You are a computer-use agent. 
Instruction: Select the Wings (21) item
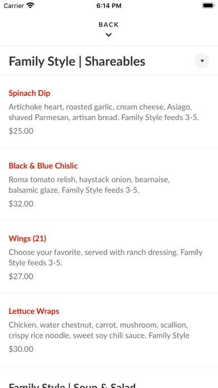(109, 257)
